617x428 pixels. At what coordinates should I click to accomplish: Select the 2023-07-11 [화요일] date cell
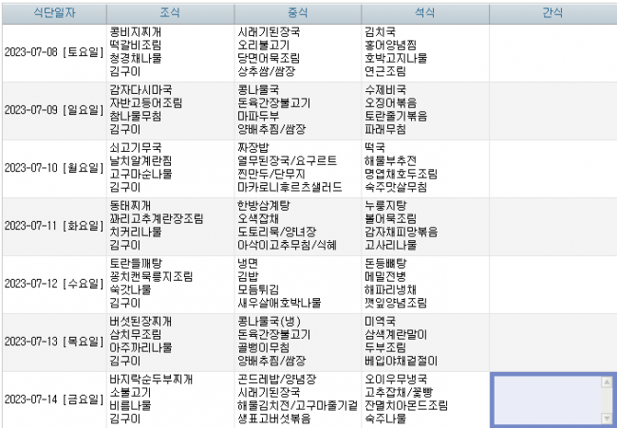(x=53, y=225)
